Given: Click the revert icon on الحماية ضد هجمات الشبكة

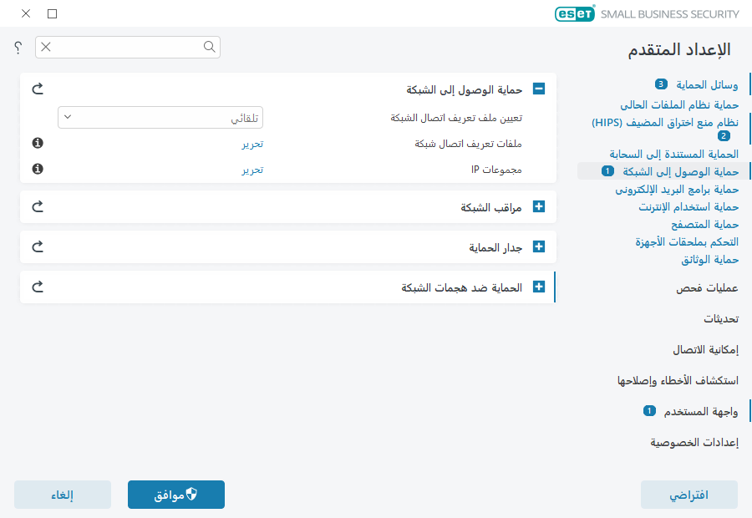Looking at the screenshot, I should [37, 287].
